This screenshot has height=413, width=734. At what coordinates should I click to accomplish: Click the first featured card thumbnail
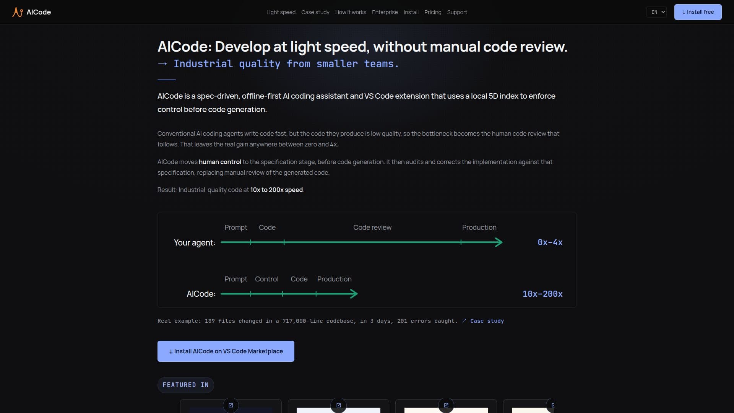click(231, 410)
